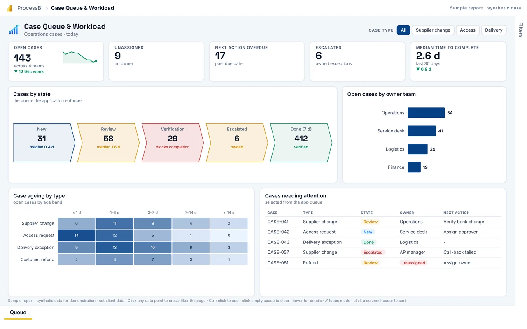The width and height of the screenshot is (527, 329).
Task: Click the ProcessBI breadcrumb link
Action: [30, 8]
